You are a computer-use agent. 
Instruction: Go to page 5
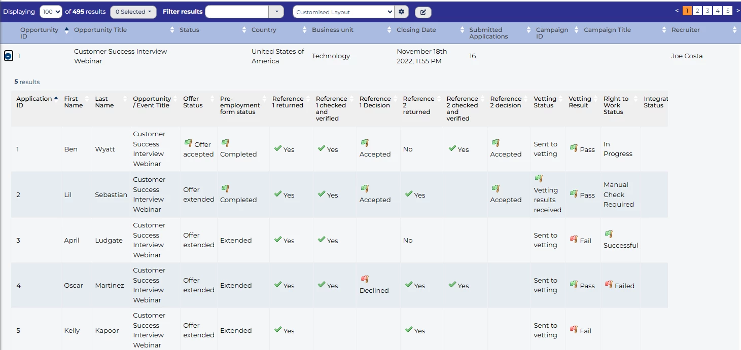pos(728,11)
